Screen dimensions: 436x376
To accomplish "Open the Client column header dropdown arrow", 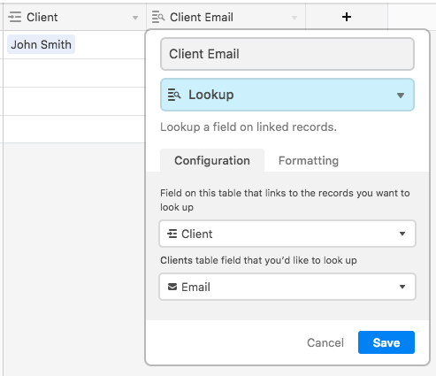I will (135, 18).
